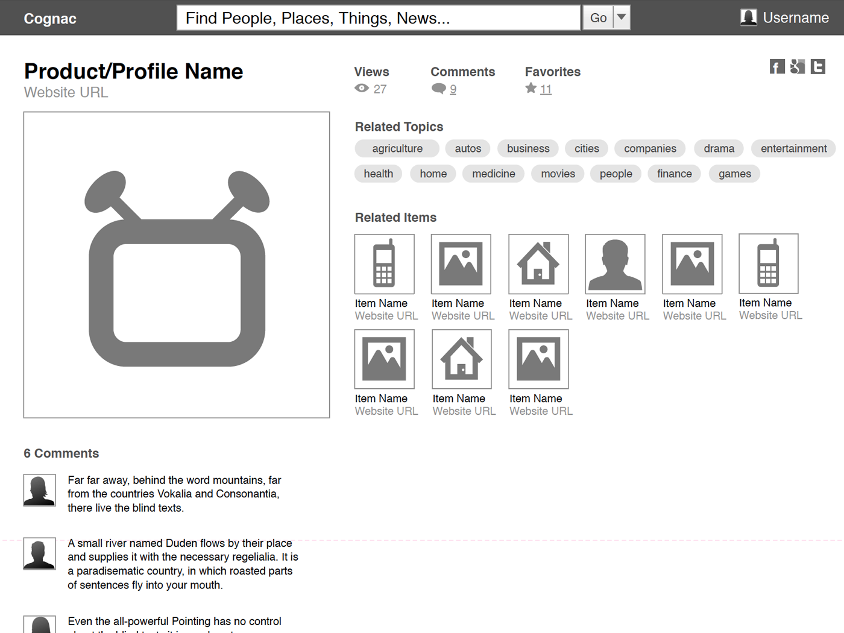Image resolution: width=844 pixels, height=633 pixels.
Task: Open the second first-row image item thumbnail
Action: click(461, 264)
